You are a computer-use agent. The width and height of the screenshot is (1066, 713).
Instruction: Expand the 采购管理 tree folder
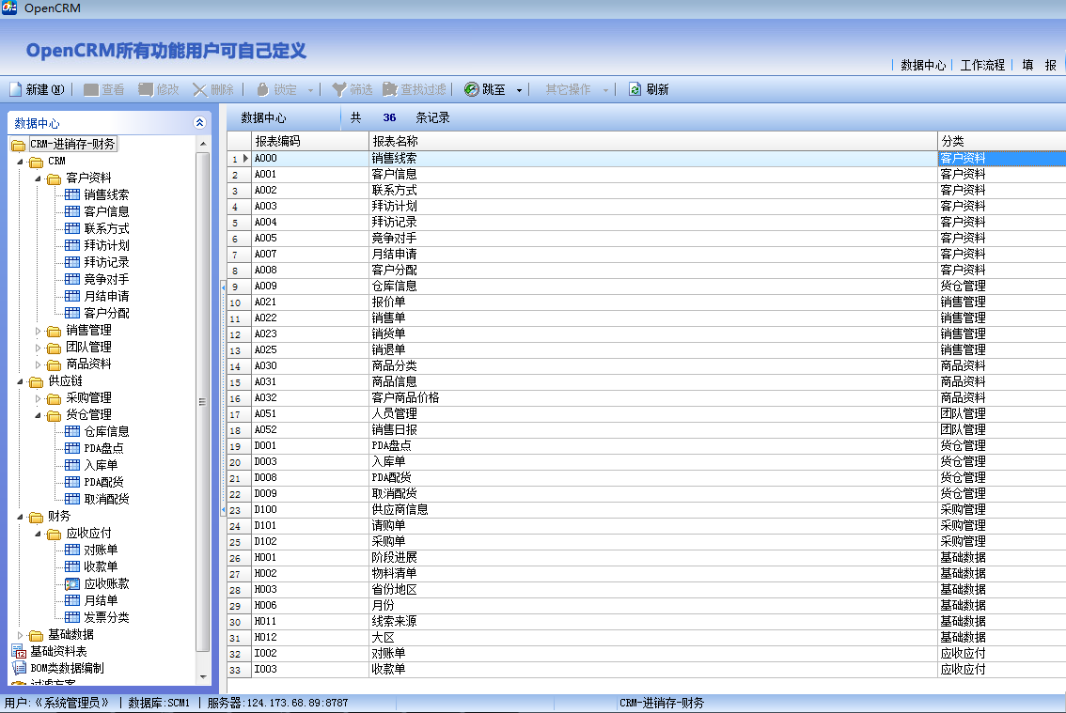[x=38, y=398]
